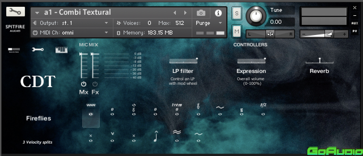
Task: Select the sfz articulation icon
Action: pyautogui.click(x=263, y=109)
